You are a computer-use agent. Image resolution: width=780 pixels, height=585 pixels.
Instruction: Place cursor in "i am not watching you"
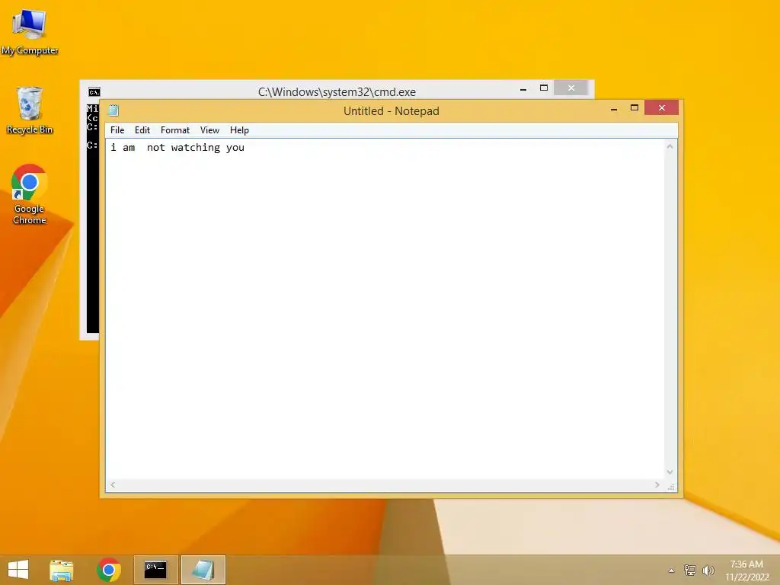177,147
